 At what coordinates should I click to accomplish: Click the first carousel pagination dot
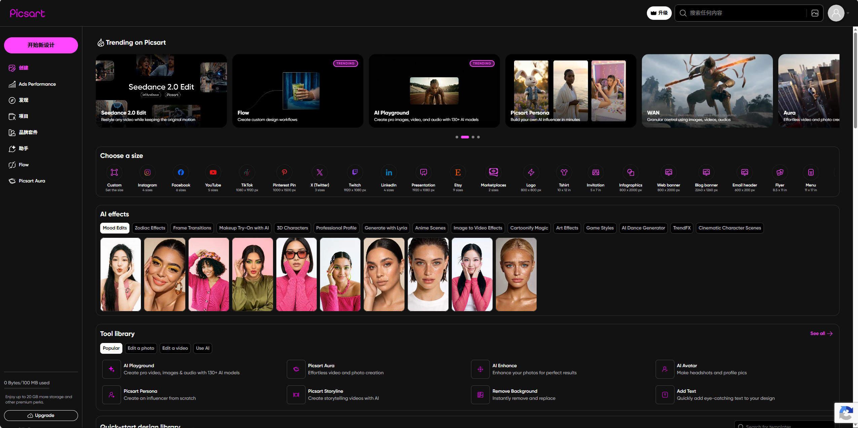457,137
